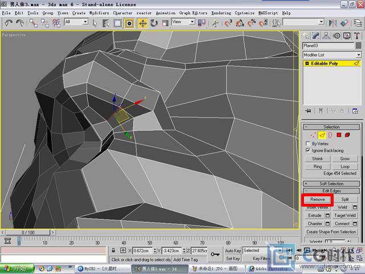Toggle Show End Result icon in stack
This screenshot has width=365, height=274.
pos(321,111)
